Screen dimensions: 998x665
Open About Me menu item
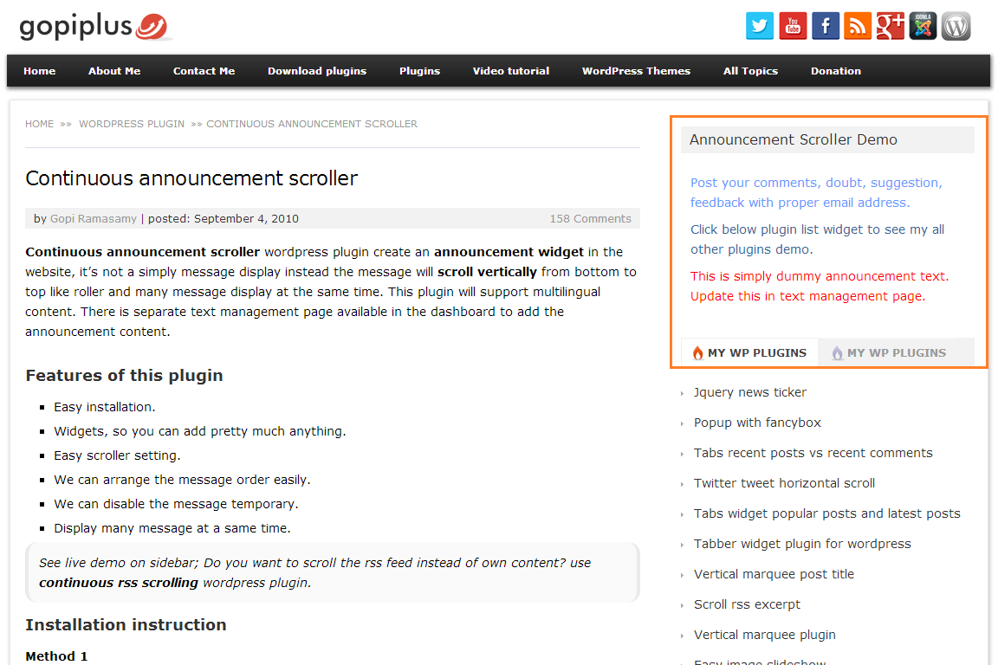[x=114, y=71]
